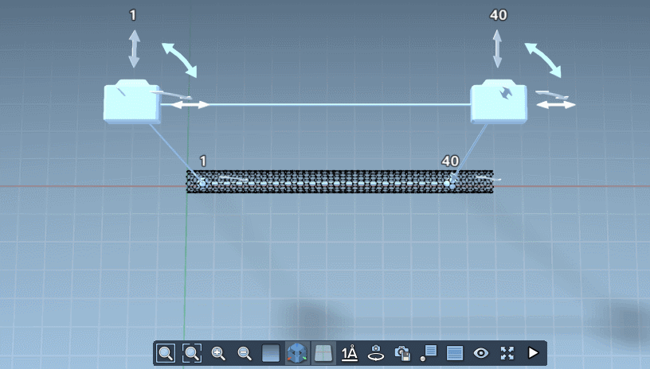Click the captions panel icon
650x369 pixels.
455,353
